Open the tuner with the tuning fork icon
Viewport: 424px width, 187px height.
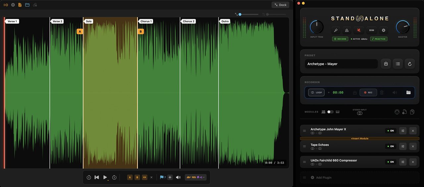pos(336,30)
